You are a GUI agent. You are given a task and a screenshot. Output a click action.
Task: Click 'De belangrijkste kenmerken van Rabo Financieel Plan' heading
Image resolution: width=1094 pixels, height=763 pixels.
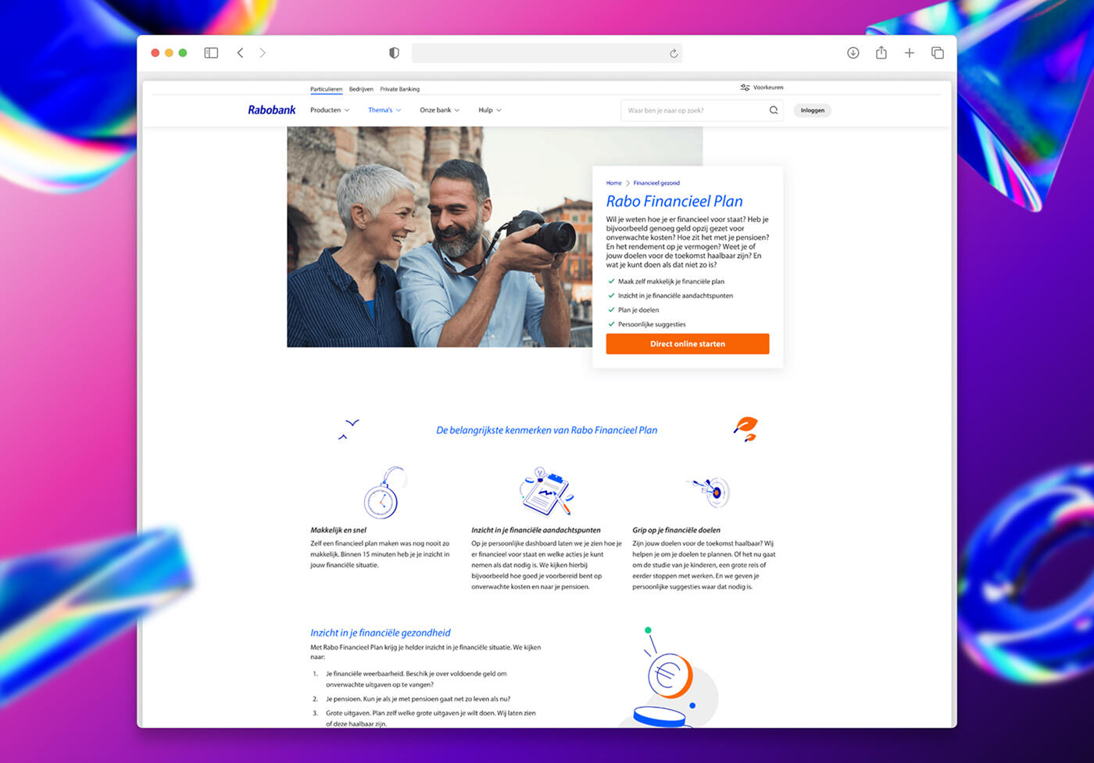547,430
